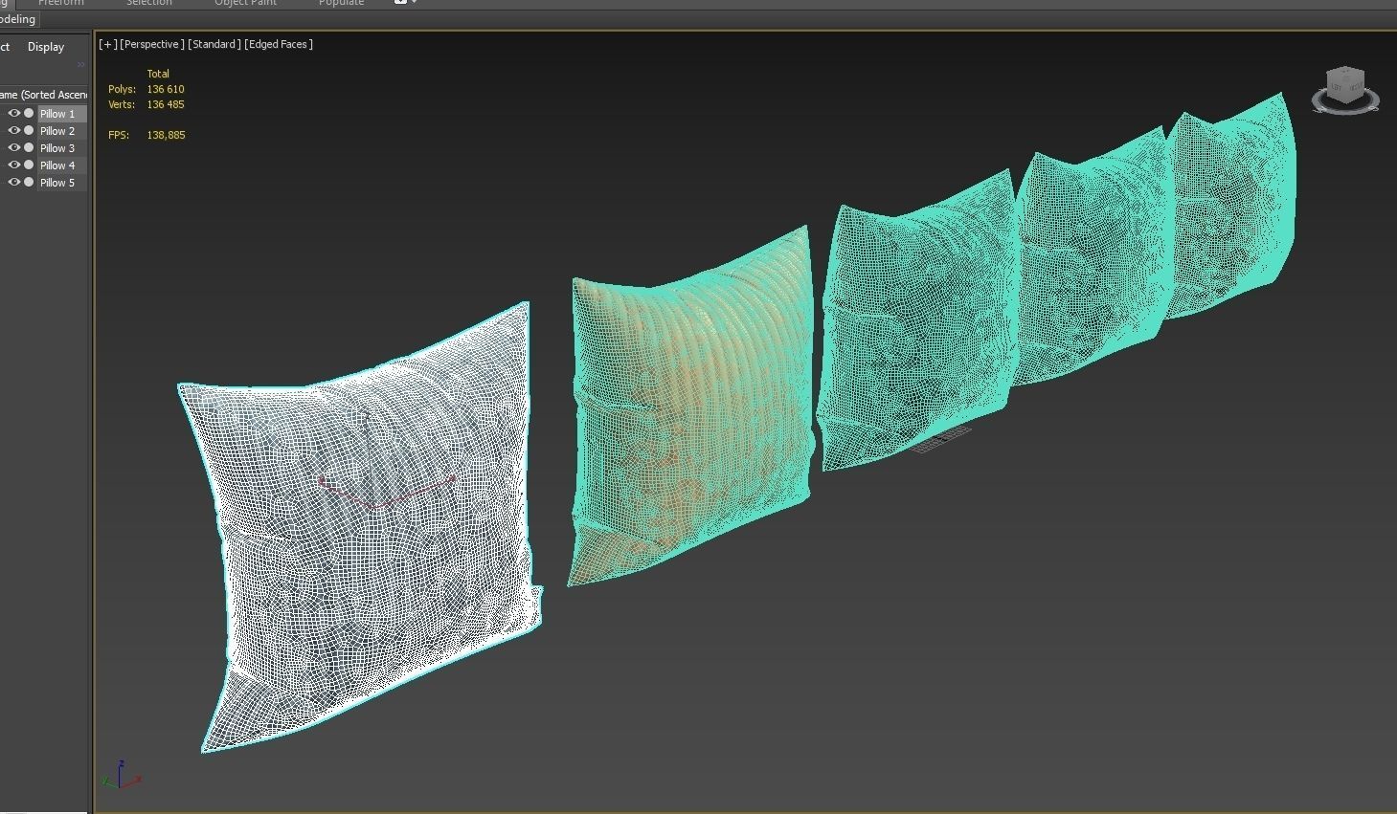This screenshot has height=814, width=1397.
Task: Open the Edged Faces per-view menu
Action: [279, 44]
